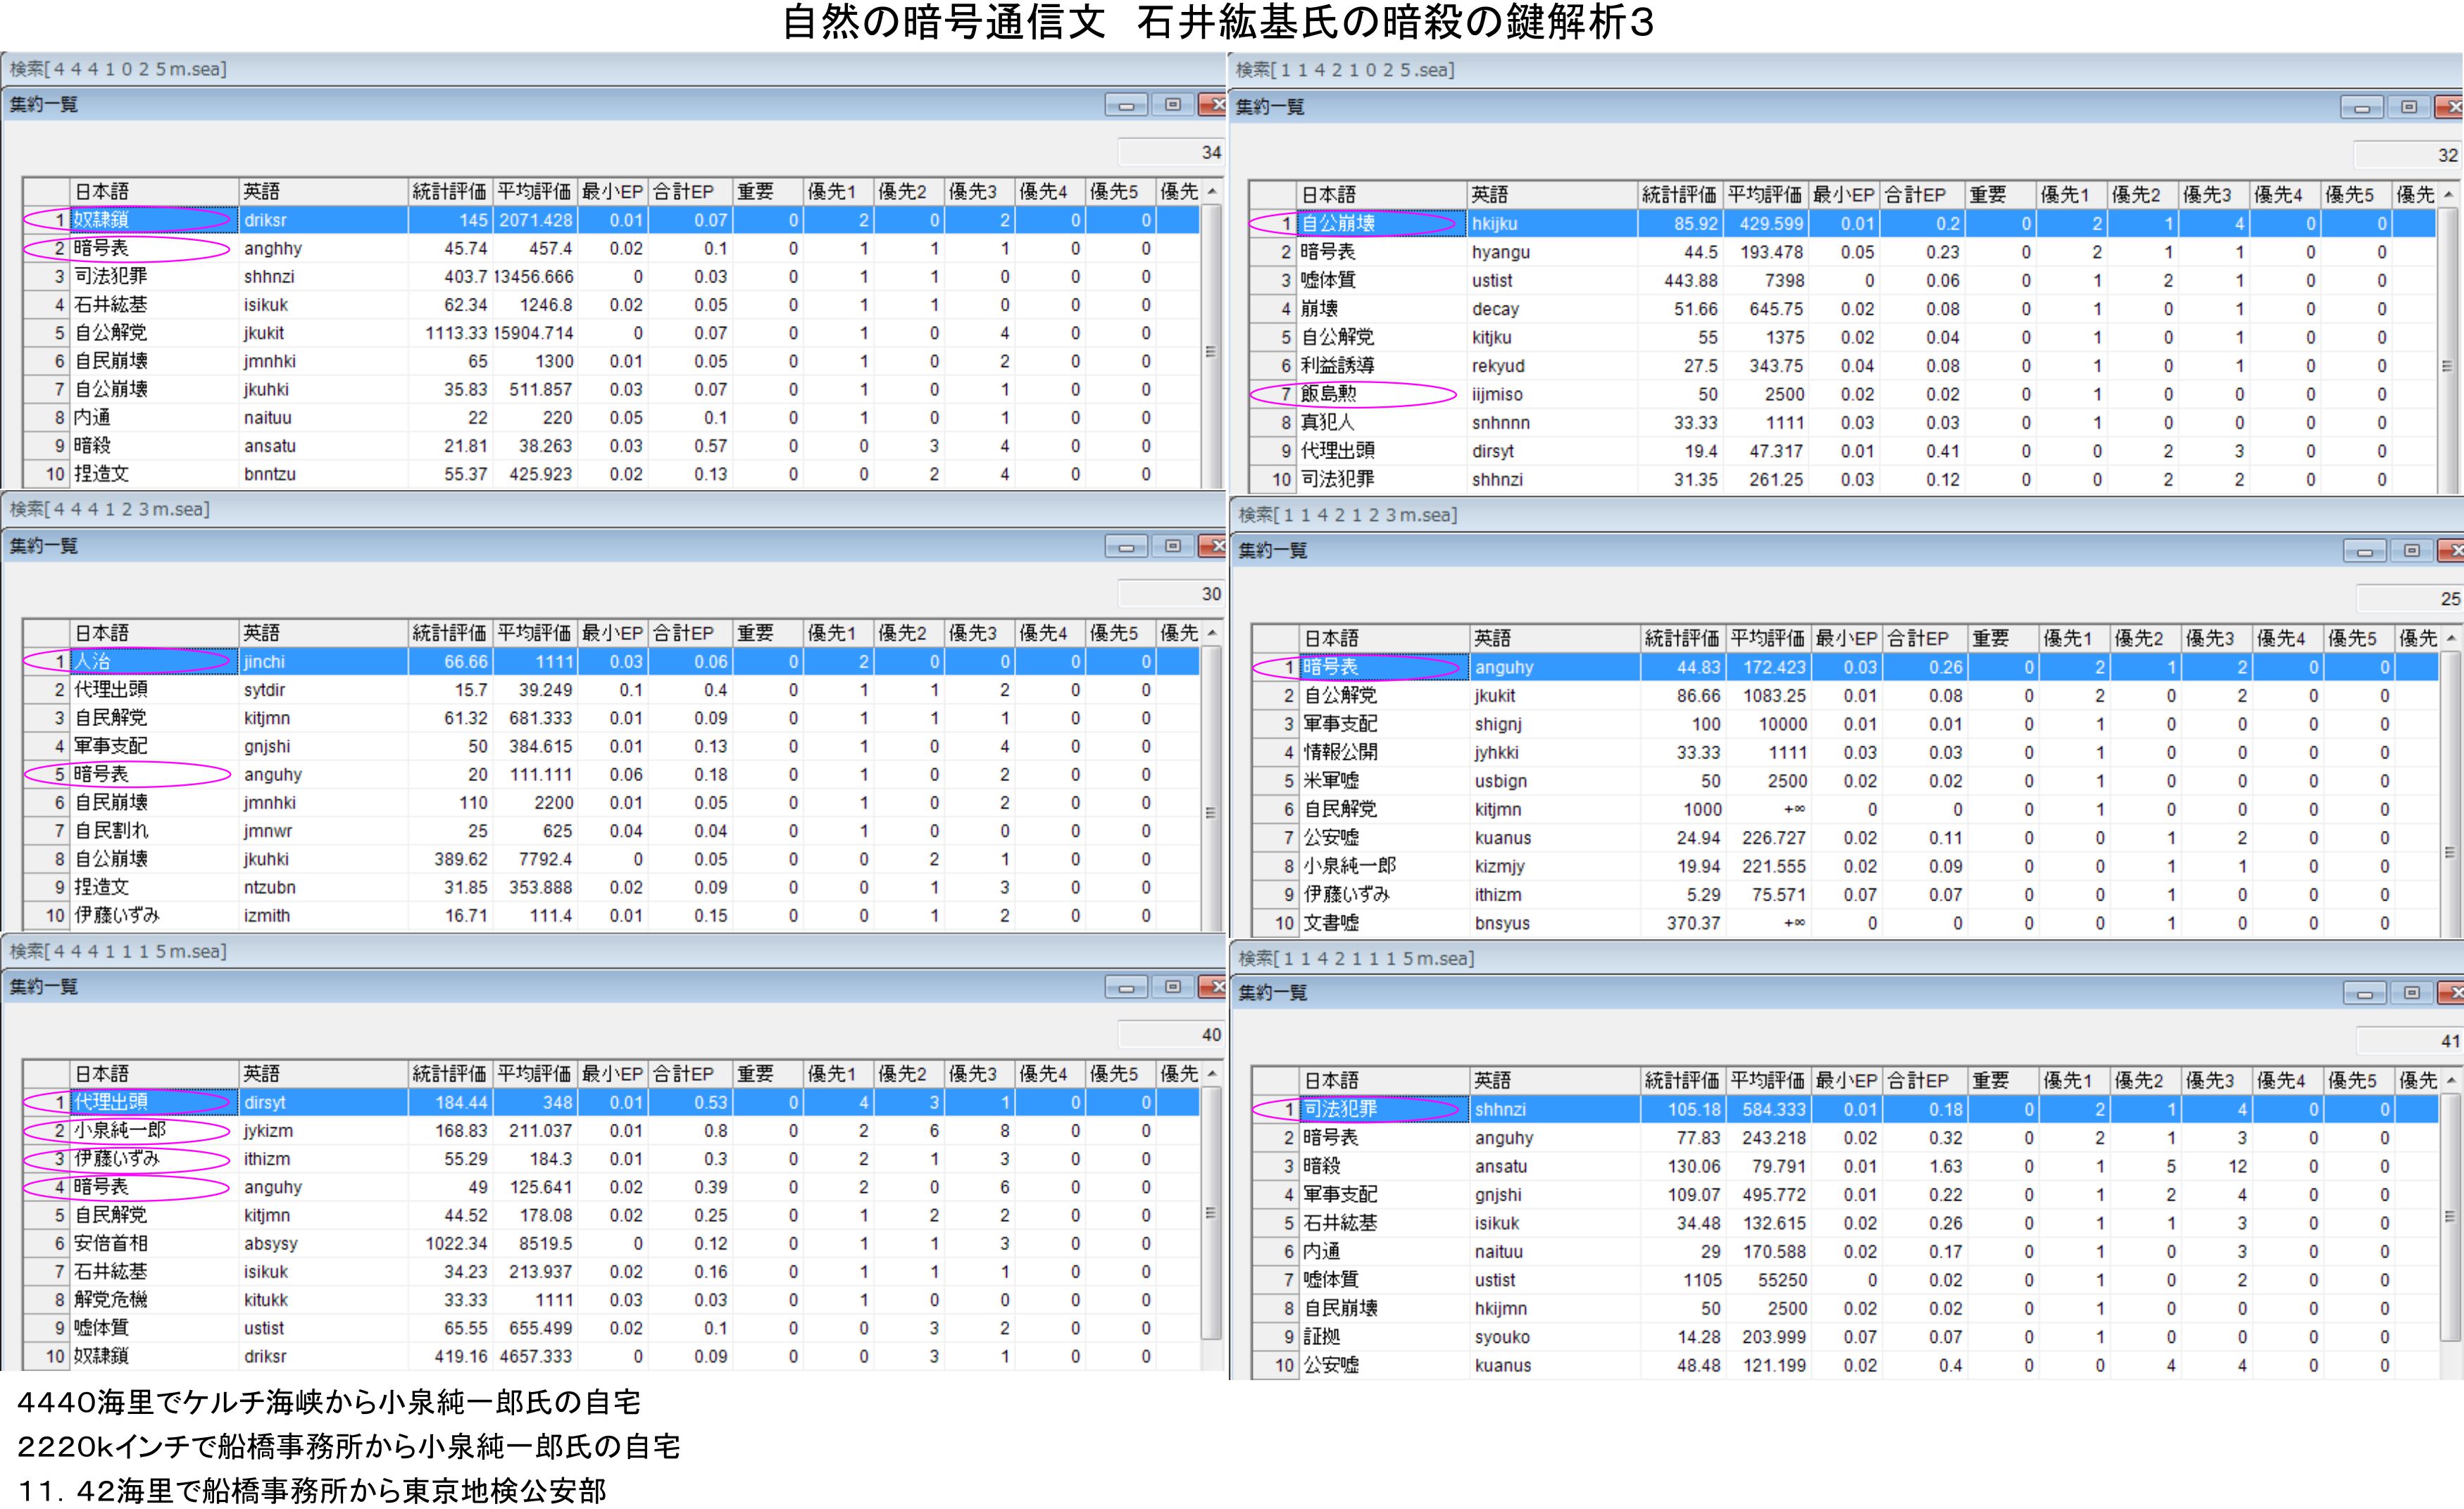Click scroll-up arrow in the 11421115m.sea table
The height and width of the screenshot is (1509, 2464).
point(2450,1080)
